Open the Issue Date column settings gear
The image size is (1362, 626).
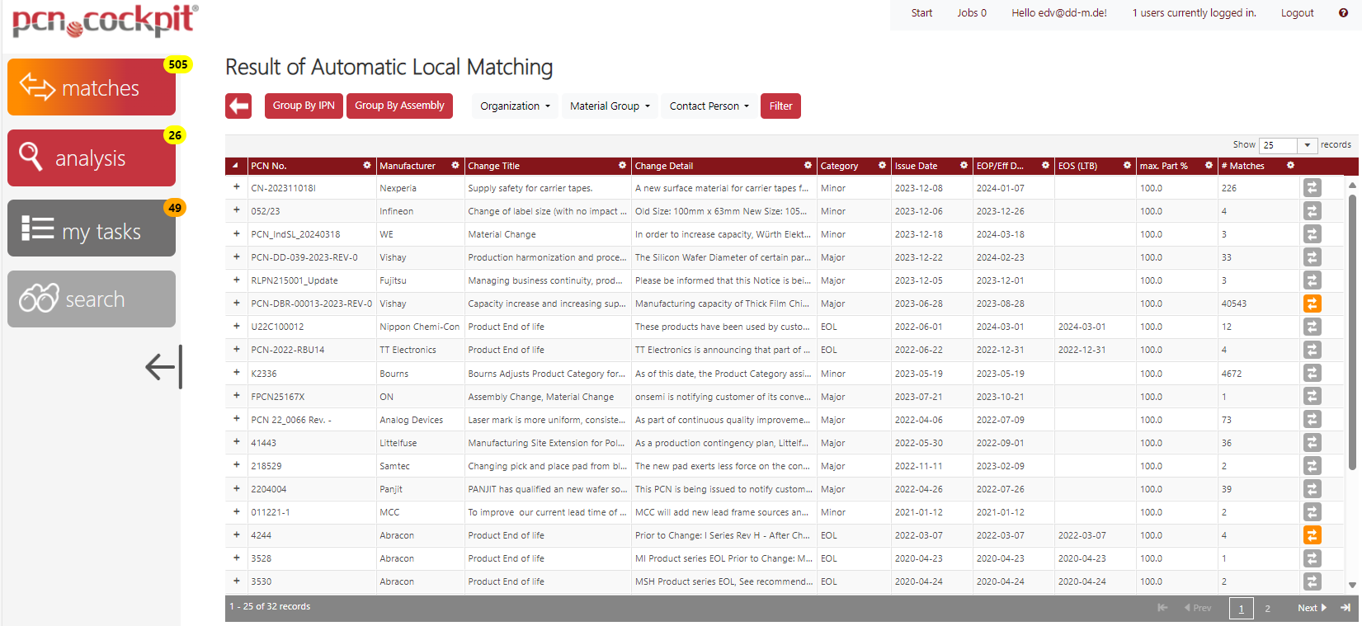[x=964, y=166]
